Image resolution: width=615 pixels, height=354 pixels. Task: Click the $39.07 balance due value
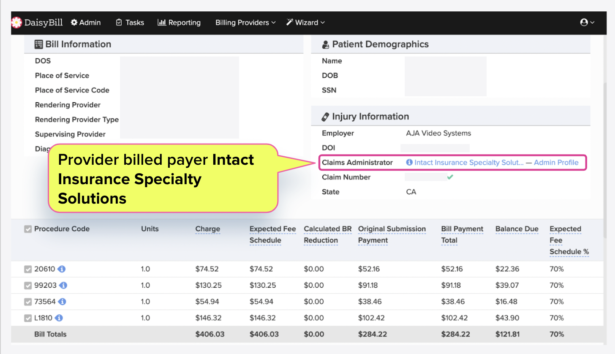(x=507, y=285)
